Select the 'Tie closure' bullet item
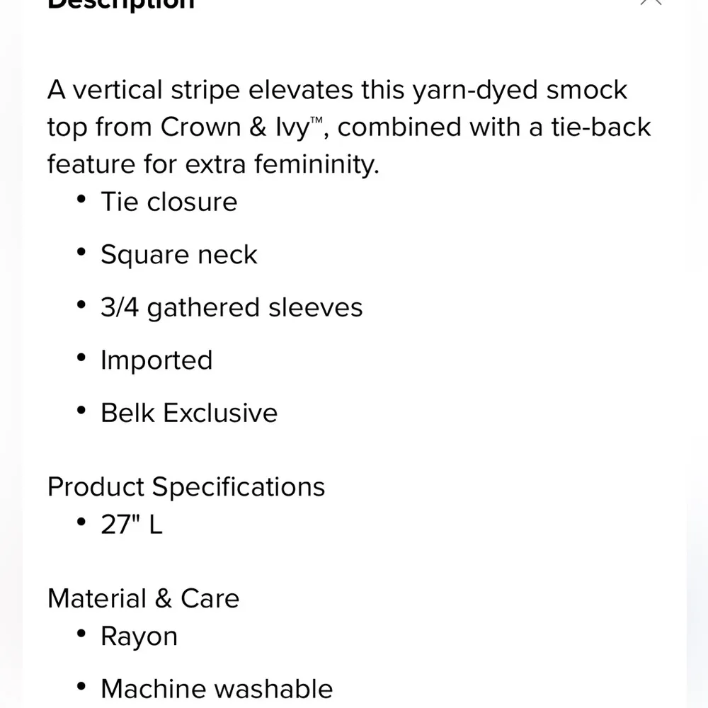708x708 pixels. (x=169, y=202)
